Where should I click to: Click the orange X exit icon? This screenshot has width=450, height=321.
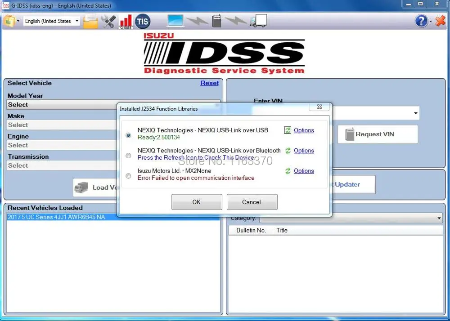pos(440,21)
